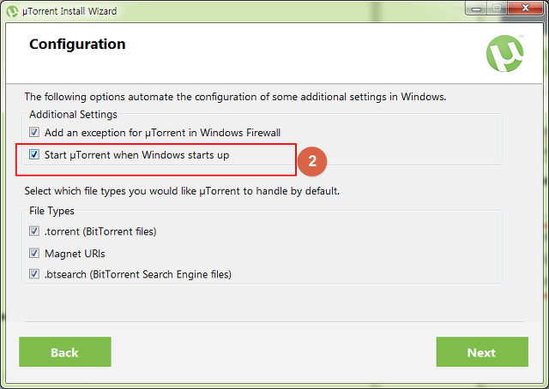Click the µTorrent logo in the header

tap(504, 53)
